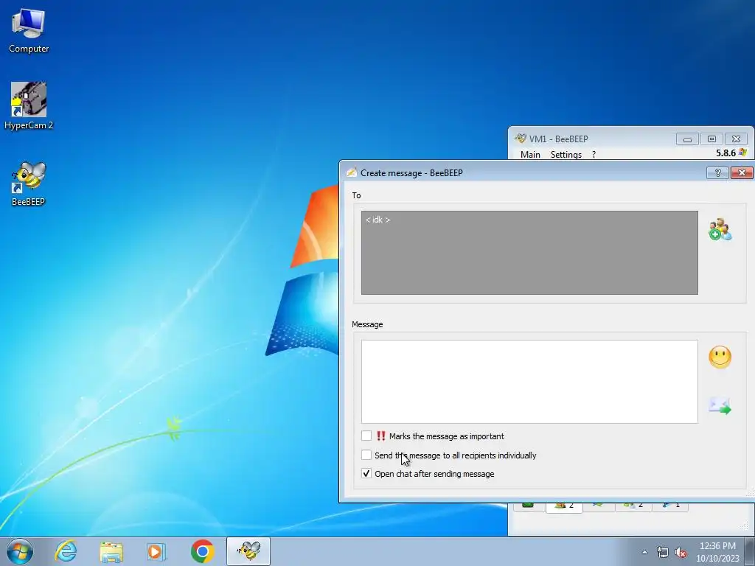Click the network tray icon

[663, 553]
